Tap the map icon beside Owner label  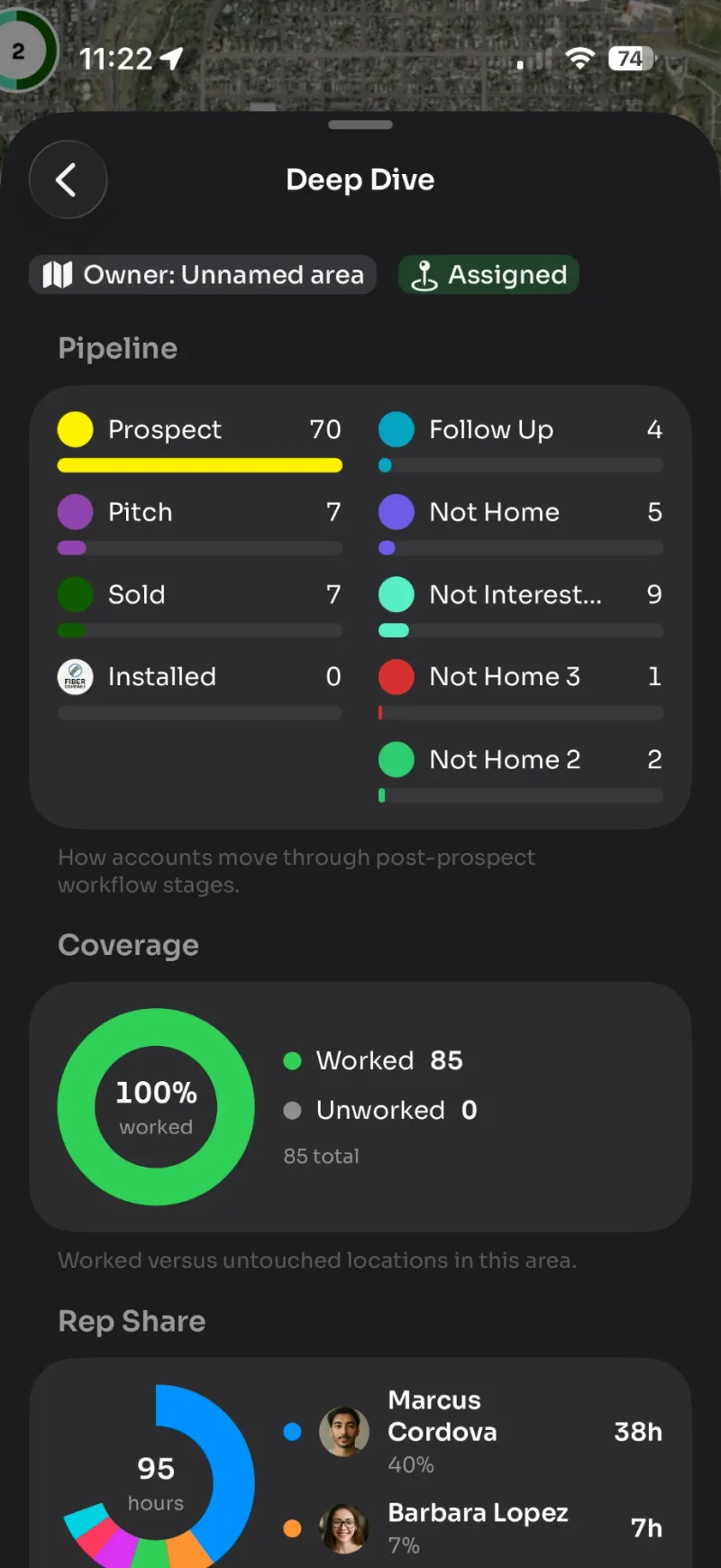point(57,274)
